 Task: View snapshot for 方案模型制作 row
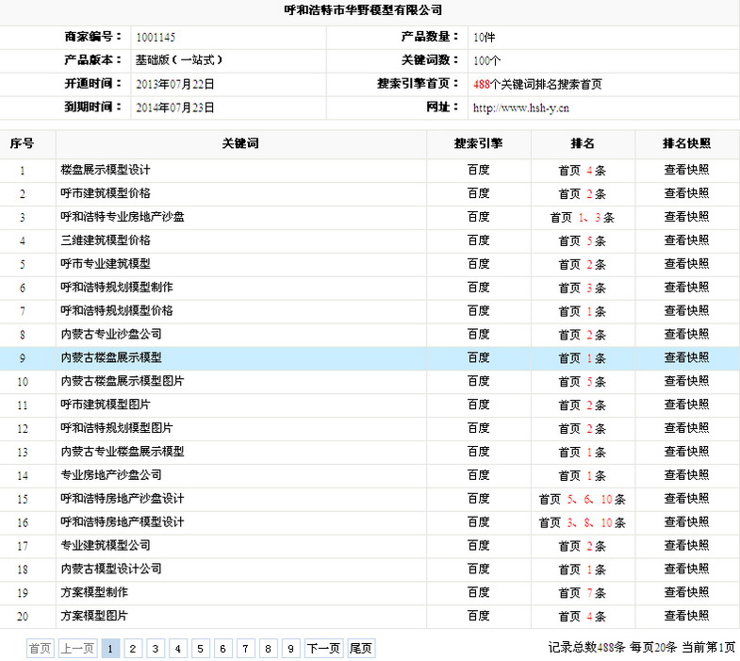coord(686,593)
